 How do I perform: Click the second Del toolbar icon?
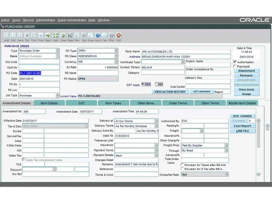(x=84, y=35)
